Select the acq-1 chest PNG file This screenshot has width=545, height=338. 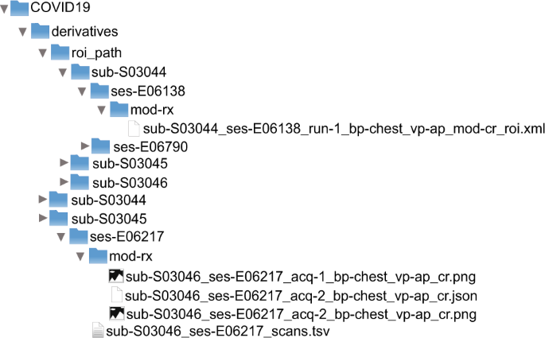tap(302, 278)
